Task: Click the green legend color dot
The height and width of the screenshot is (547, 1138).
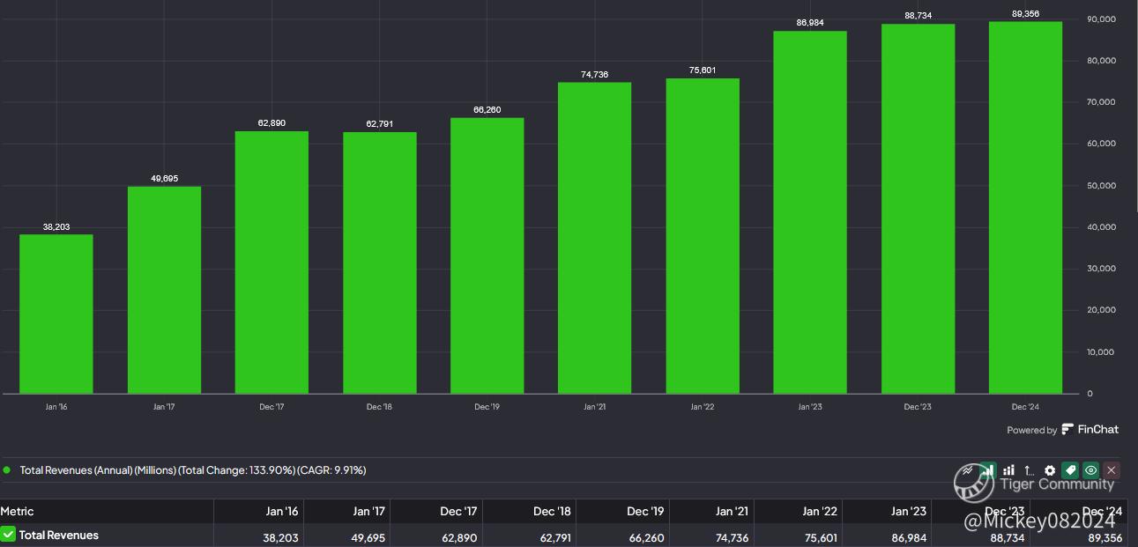Action: 7,470
